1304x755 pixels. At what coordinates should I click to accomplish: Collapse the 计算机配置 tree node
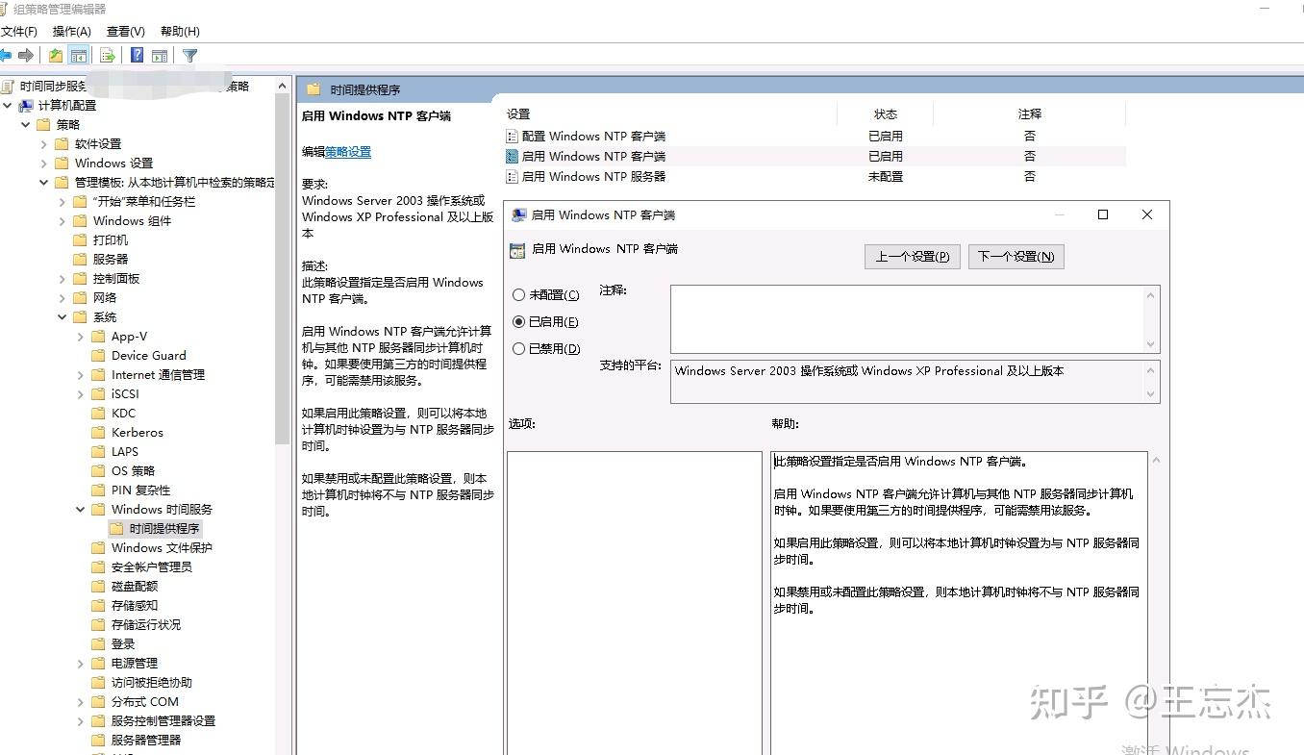(x=8, y=106)
